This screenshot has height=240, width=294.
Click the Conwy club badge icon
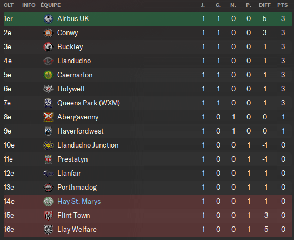coord(48,33)
